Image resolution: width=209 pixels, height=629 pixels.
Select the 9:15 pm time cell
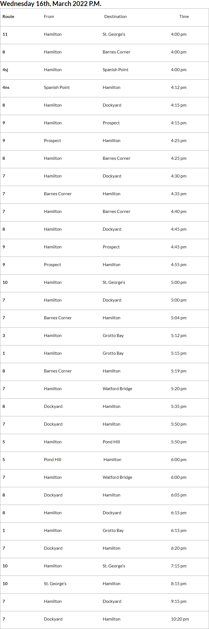tap(179, 601)
